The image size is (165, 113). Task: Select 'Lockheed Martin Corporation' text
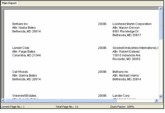pyautogui.click(x=132, y=24)
